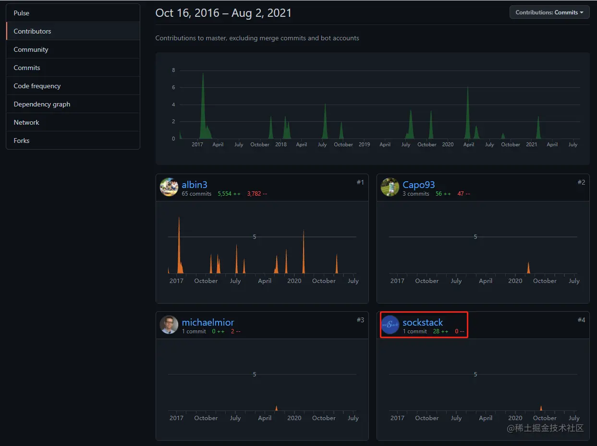View michaelmior's 1 commit link
The width and height of the screenshot is (597, 446).
[x=194, y=331]
